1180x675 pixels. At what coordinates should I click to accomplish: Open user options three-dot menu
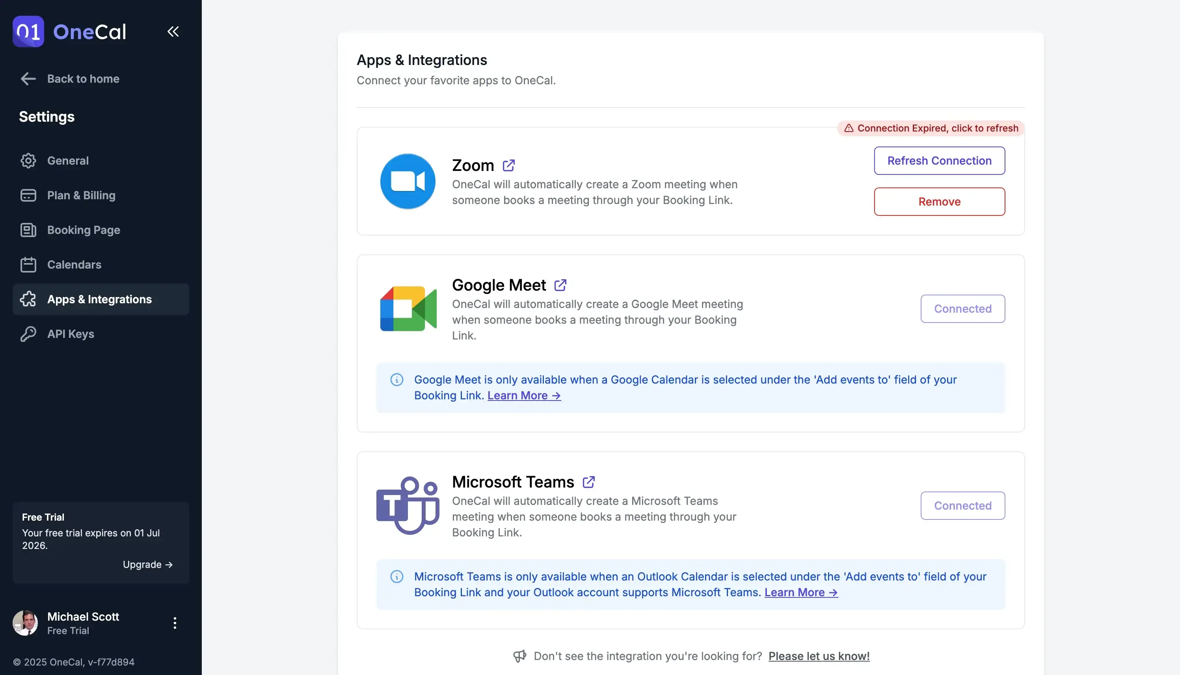[x=175, y=623]
